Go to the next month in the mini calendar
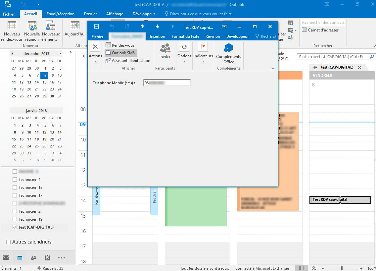 tap(61, 54)
